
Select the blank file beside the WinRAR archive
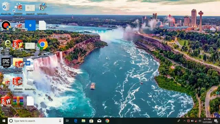30,101
